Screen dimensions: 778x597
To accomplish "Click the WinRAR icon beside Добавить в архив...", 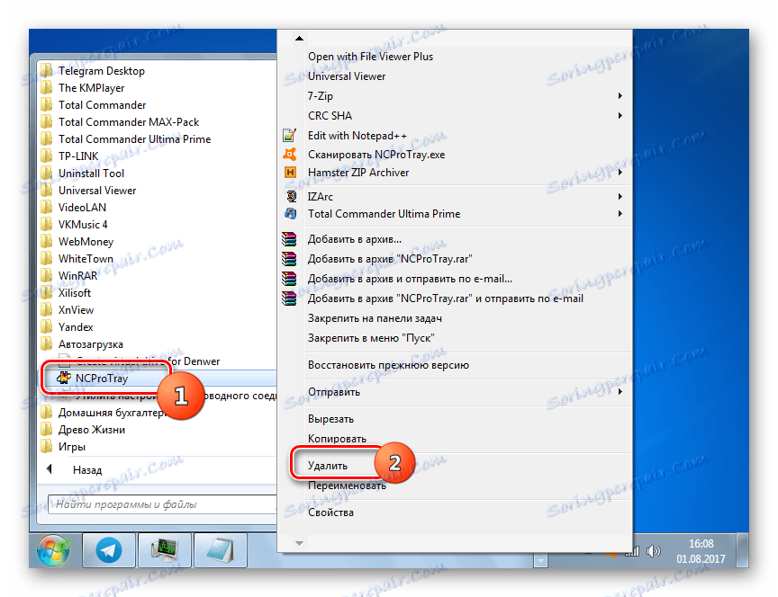I will 289,239.
